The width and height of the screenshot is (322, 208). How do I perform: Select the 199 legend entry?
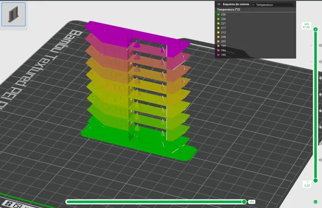click(222, 46)
